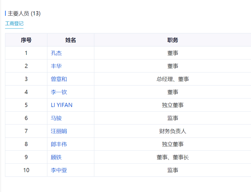The height and width of the screenshot is (192, 251).
Task: Click on the name 马骏
Action: pyautogui.click(x=56, y=118)
